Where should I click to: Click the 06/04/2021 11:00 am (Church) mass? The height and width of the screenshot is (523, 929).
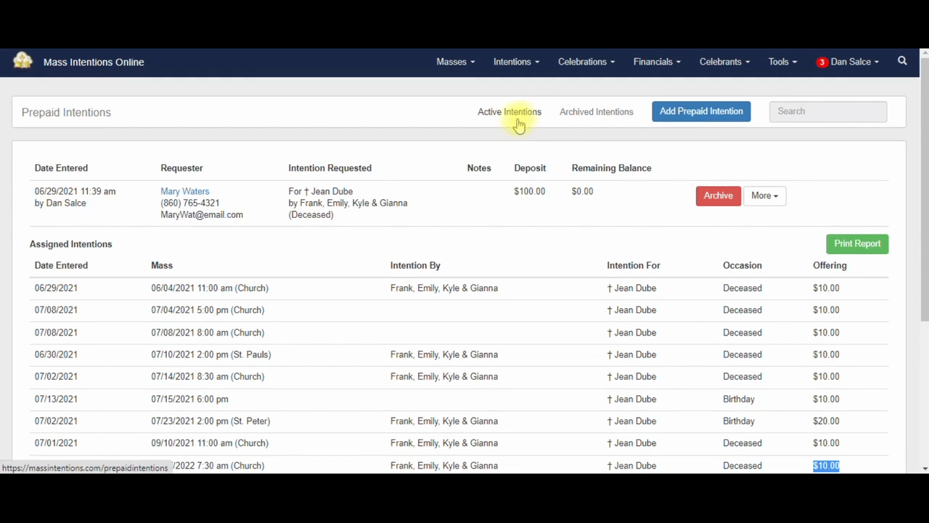pyautogui.click(x=210, y=288)
